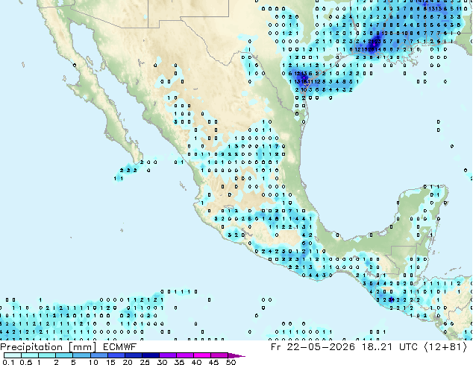Click the '40' legend scale value
473x365 pixels.
[196, 362]
